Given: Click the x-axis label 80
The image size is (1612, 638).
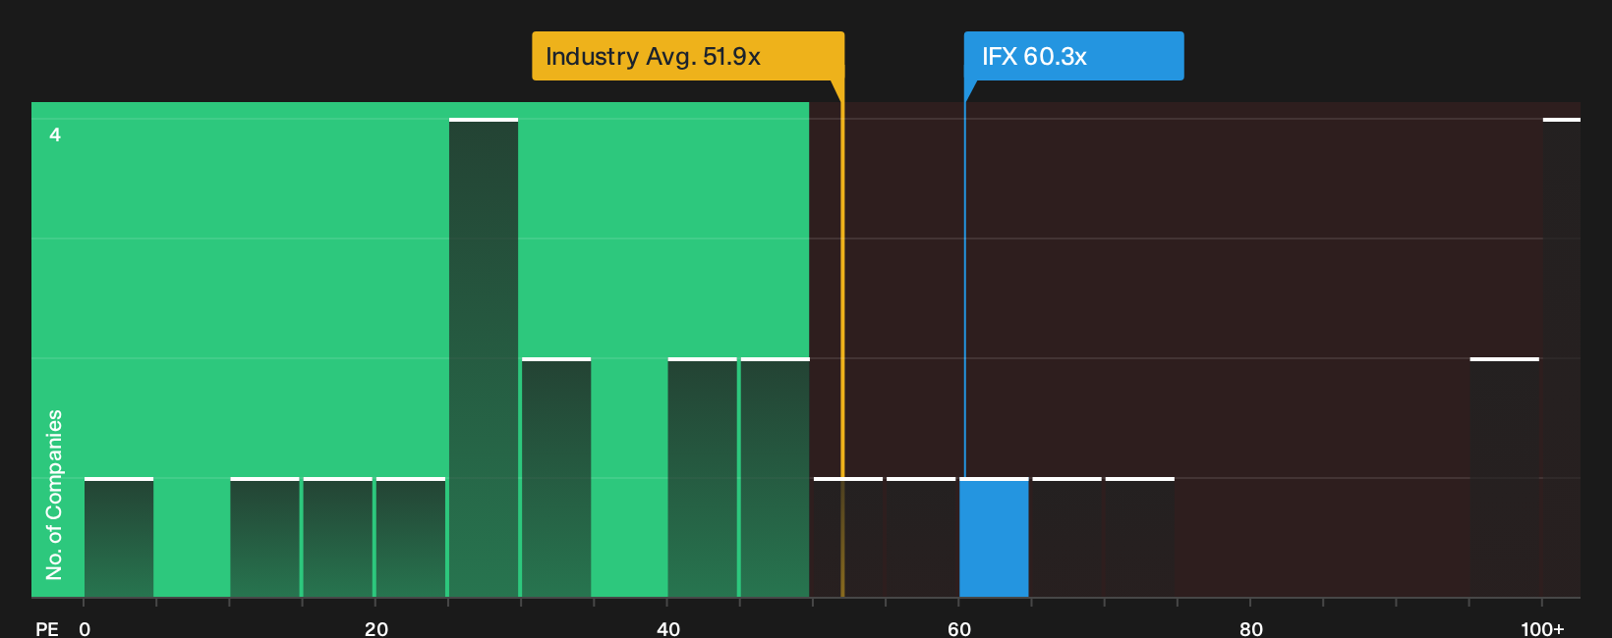Looking at the screenshot, I should click(x=1251, y=629).
